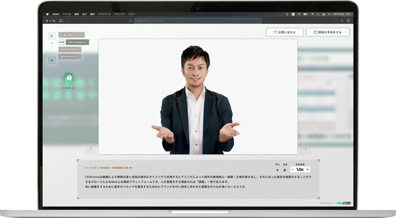Open the CEOクローン powered-by logo link

coord(344,203)
